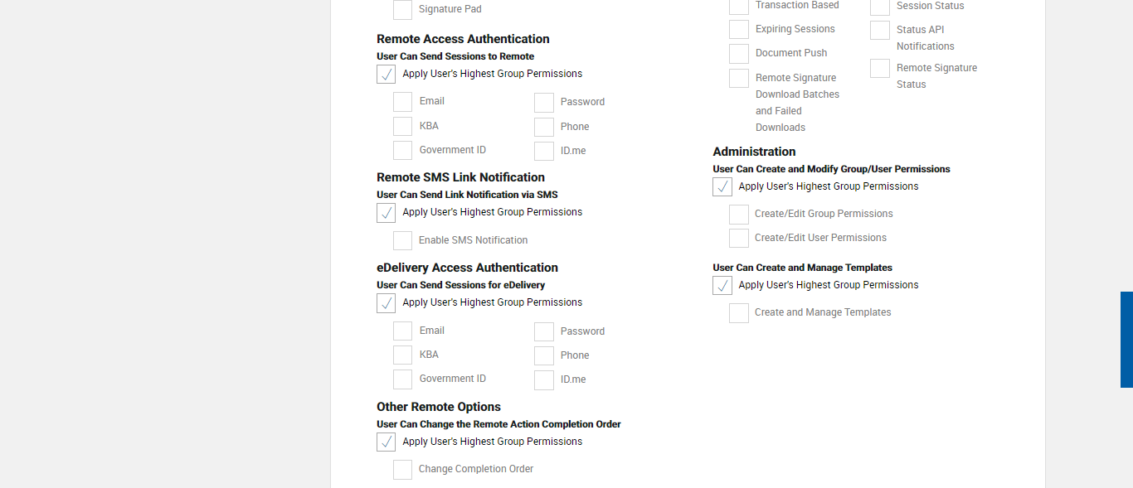Tick Remote Signature Download Batches checkbox

click(739, 79)
